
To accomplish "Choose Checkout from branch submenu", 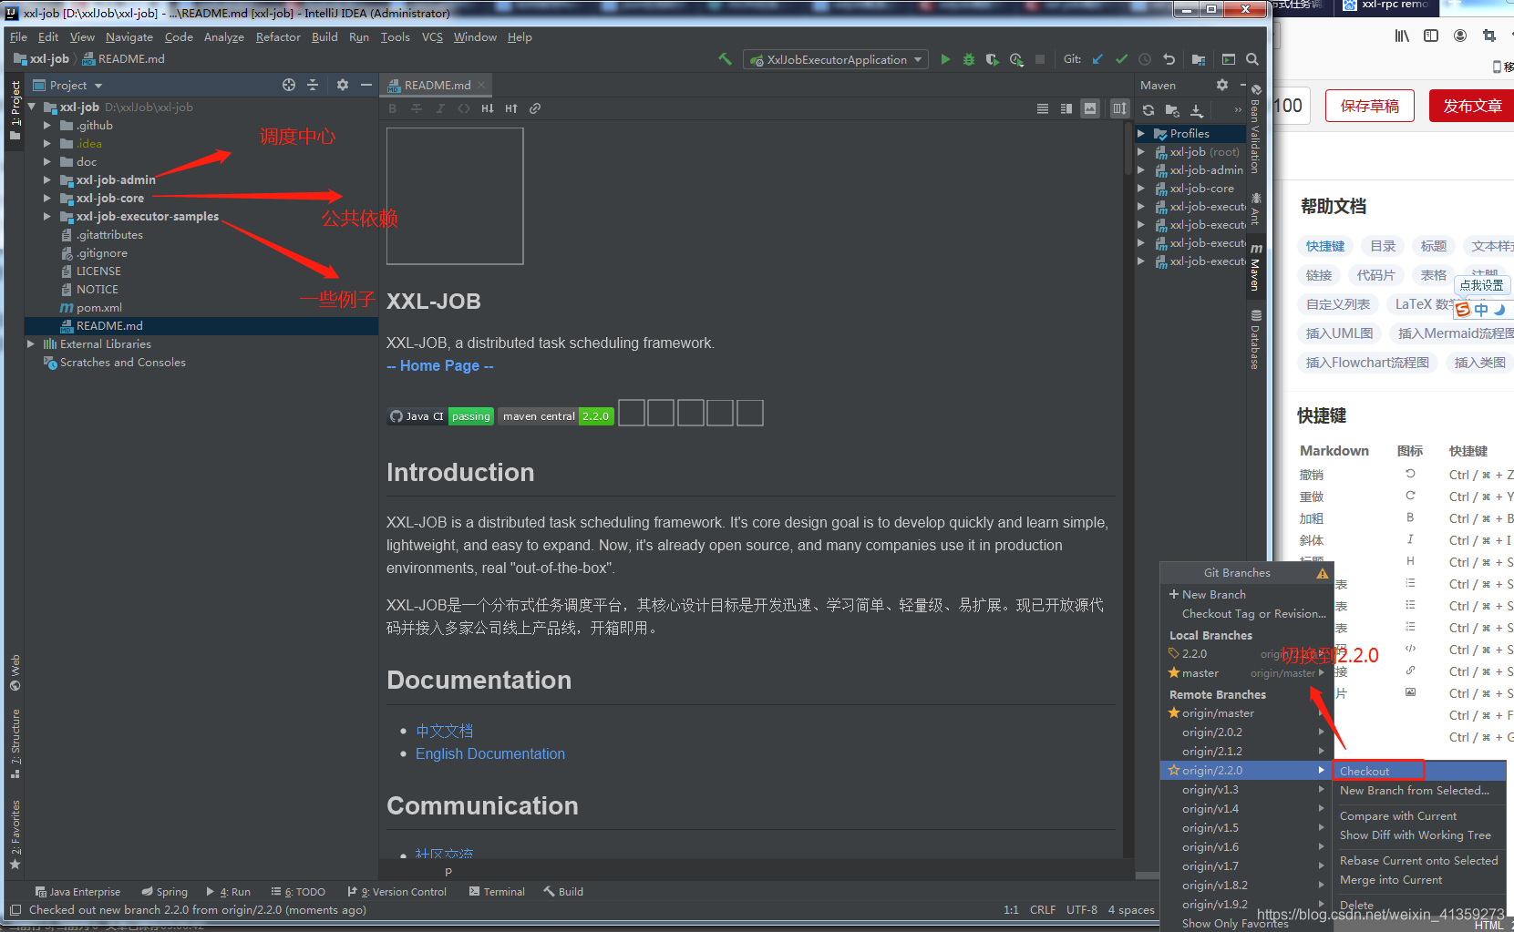I will (1419, 771).
